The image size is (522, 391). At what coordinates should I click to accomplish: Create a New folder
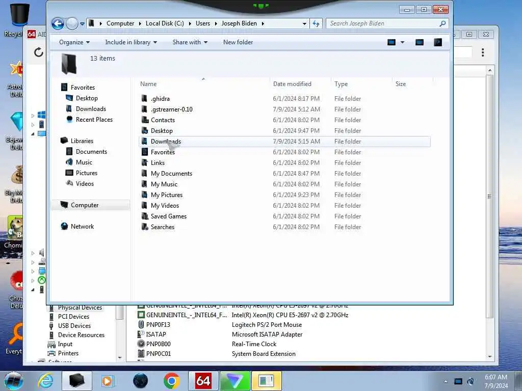[x=238, y=42]
